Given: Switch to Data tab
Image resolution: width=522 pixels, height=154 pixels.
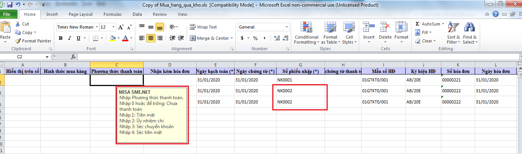Looking at the screenshot, I should pos(137,14).
